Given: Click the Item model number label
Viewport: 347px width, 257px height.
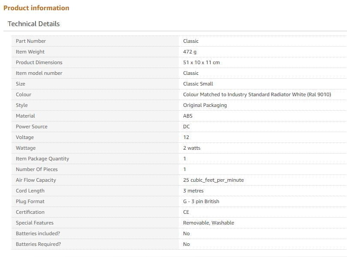Looking at the screenshot, I should [39, 73].
